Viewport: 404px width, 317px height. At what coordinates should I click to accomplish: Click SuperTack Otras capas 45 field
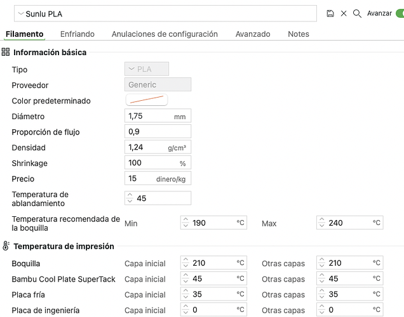350,278
